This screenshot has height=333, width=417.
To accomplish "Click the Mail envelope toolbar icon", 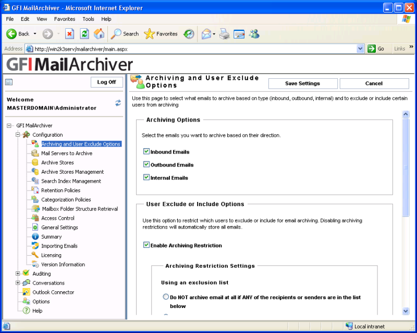I will tap(206, 34).
